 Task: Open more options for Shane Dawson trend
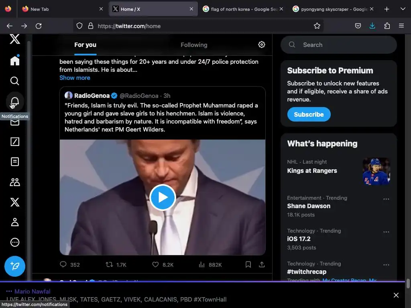pyautogui.click(x=386, y=199)
